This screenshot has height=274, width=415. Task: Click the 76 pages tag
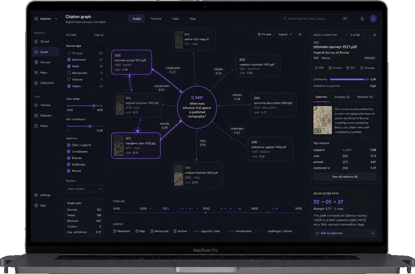pyautogui.click(x=367, y=68)
